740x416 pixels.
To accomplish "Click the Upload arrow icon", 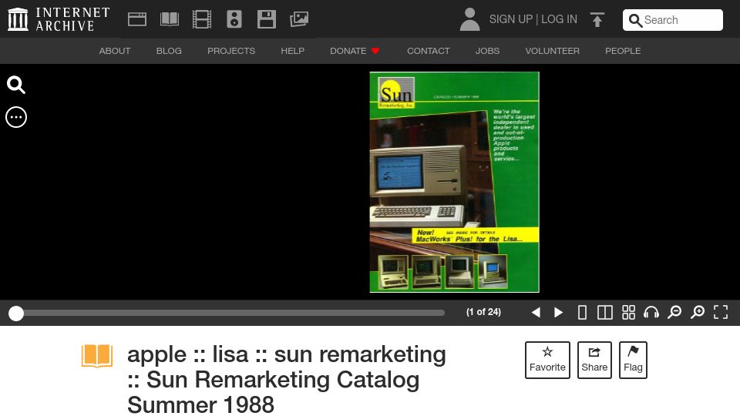I will [x=597, y=19].
